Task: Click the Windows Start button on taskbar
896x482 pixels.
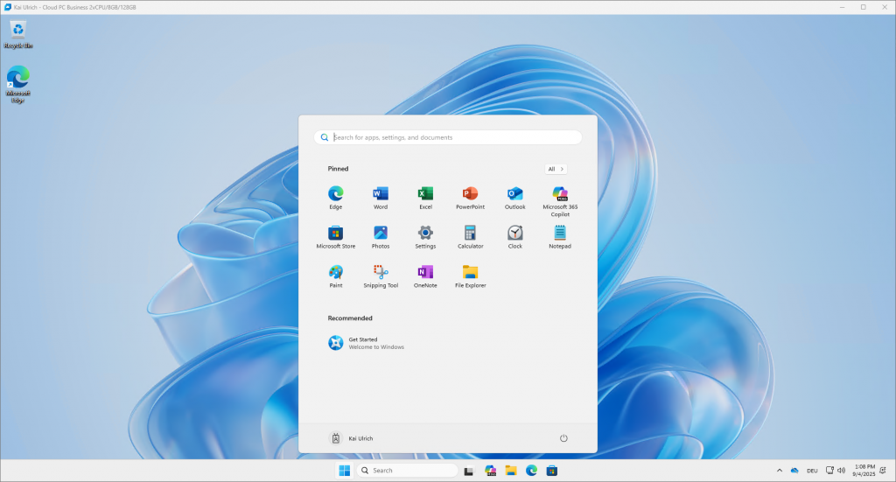Action: tap(345, 471)
